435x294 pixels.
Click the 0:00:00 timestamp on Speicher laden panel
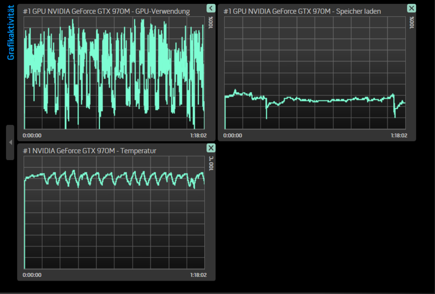[x=232, y=135]
